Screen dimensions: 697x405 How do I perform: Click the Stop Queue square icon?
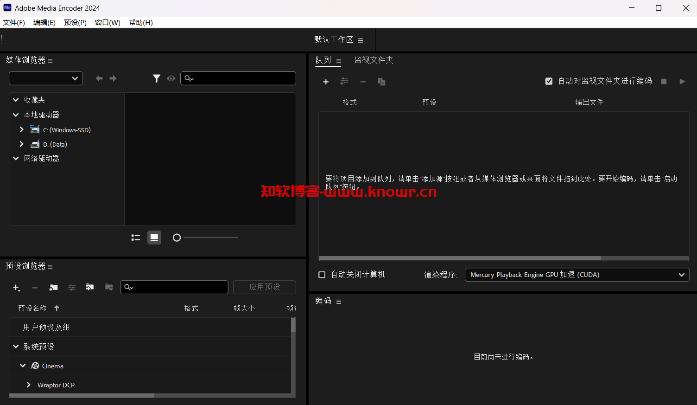click(x=664, y=81)
